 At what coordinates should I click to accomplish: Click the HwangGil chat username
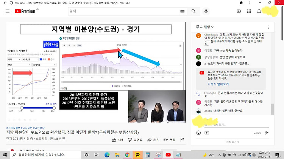(210, 93)
